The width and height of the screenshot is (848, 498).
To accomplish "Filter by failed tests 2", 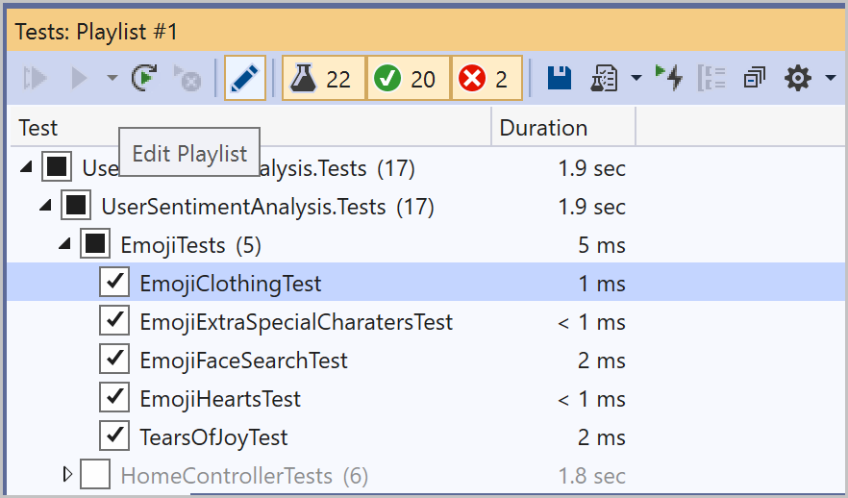I will click(486, 78).
